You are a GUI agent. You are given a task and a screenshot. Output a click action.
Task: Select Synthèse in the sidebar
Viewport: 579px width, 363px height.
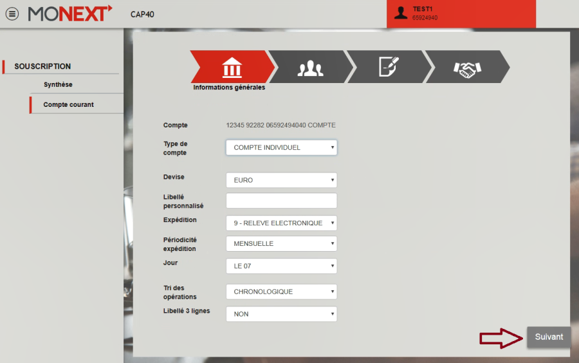coord(58,84)
